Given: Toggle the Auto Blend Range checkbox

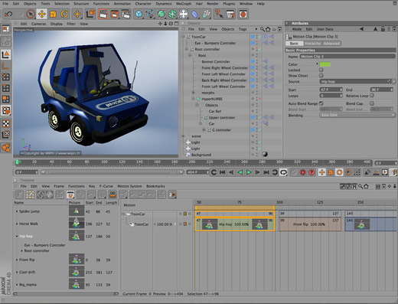Looking at the screenshot, I should click(x=321, y=103).
